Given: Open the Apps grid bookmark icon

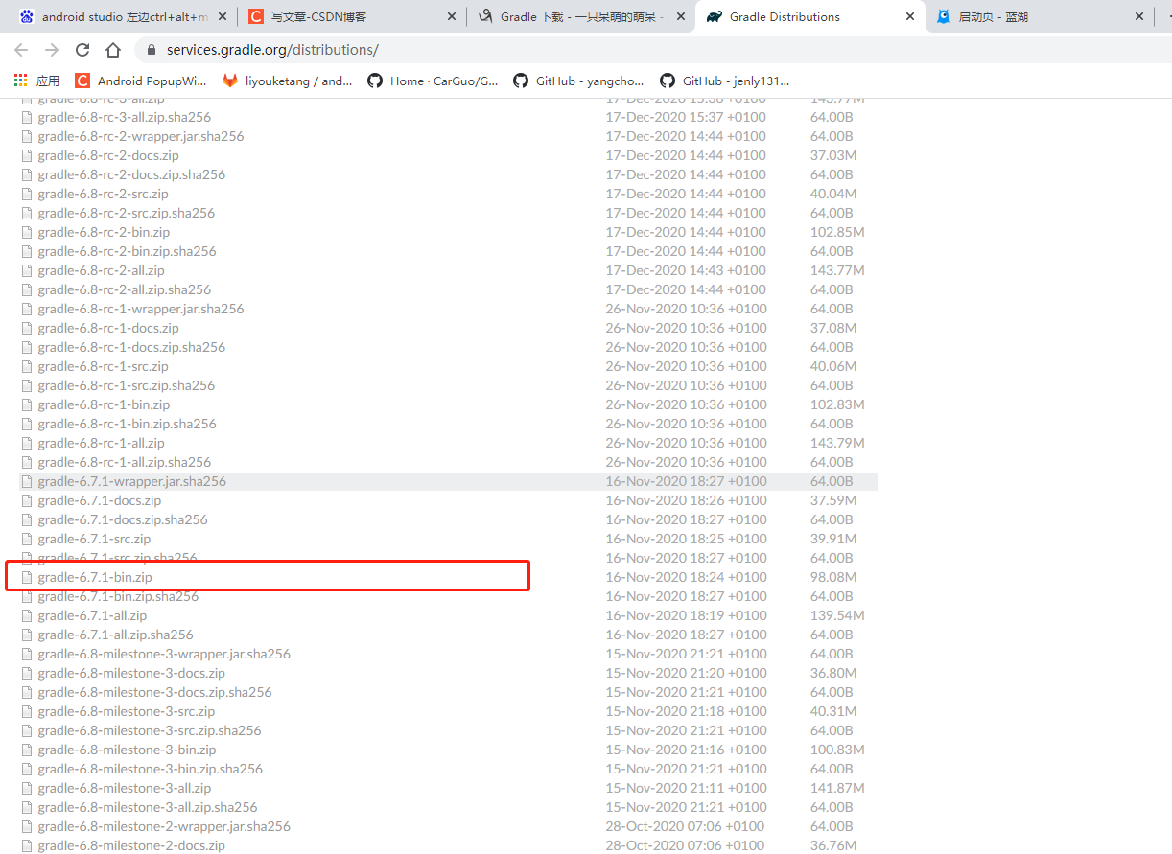Looking at the screenshot, I should (21, 81).
